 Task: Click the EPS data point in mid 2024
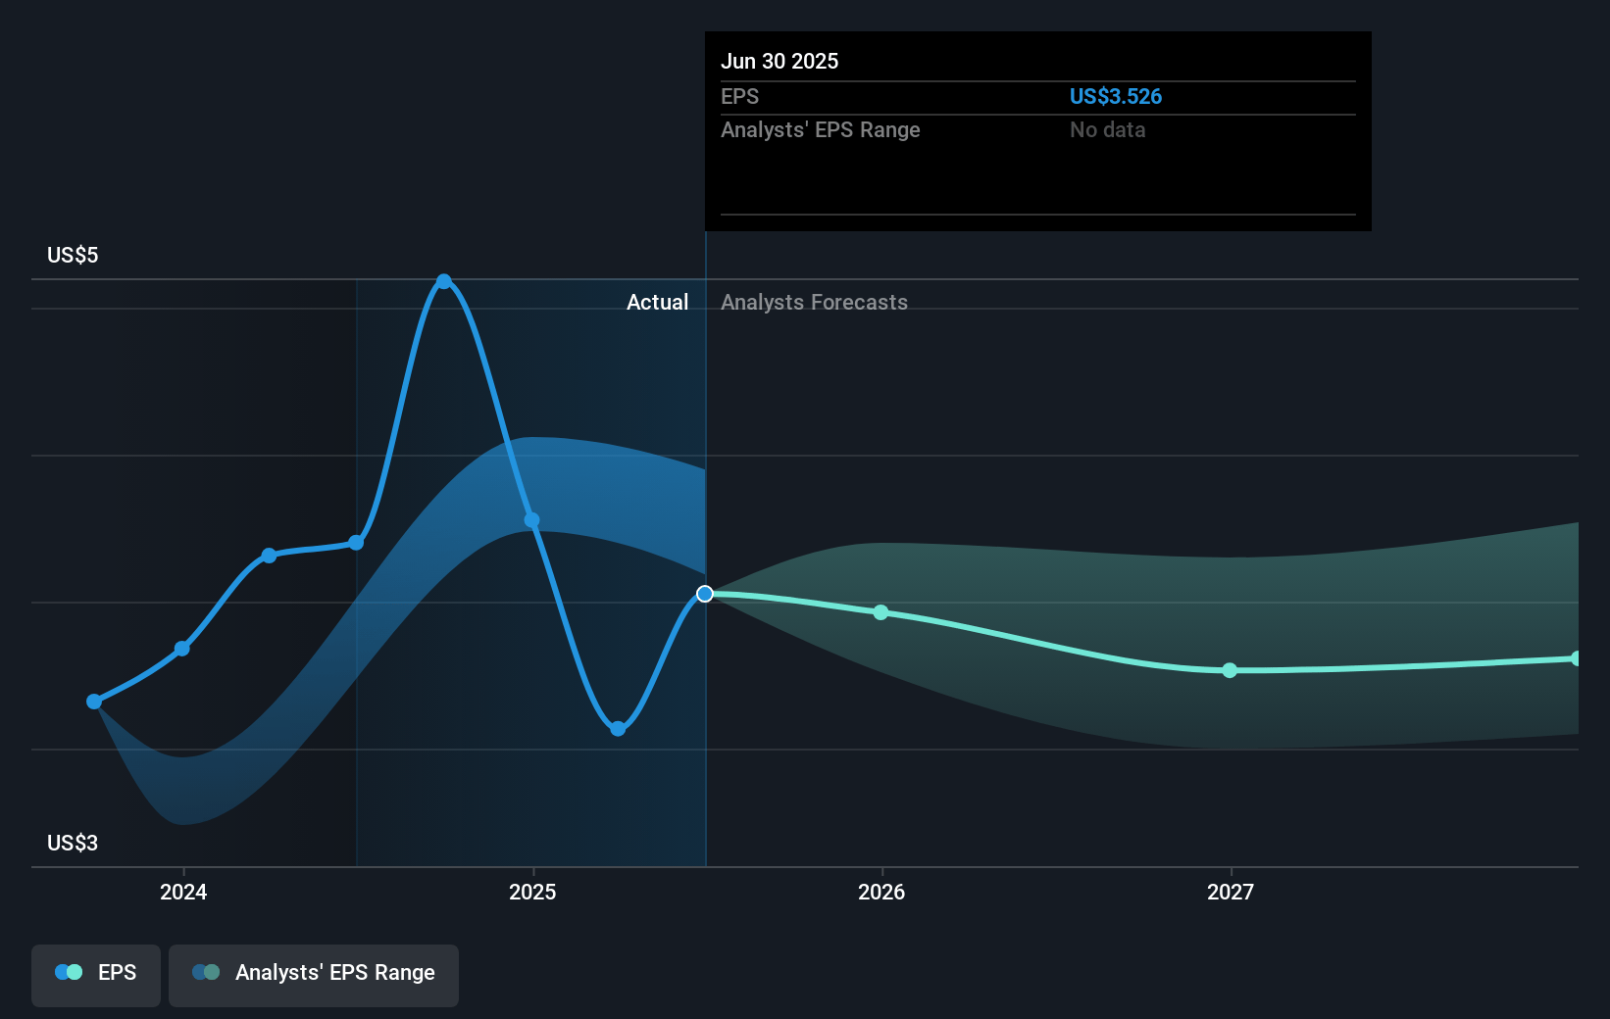(x=357, y=543)
